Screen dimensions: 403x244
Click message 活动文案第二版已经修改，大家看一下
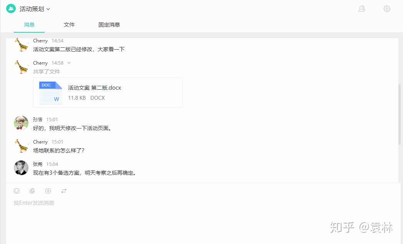[x=79, y=49]
